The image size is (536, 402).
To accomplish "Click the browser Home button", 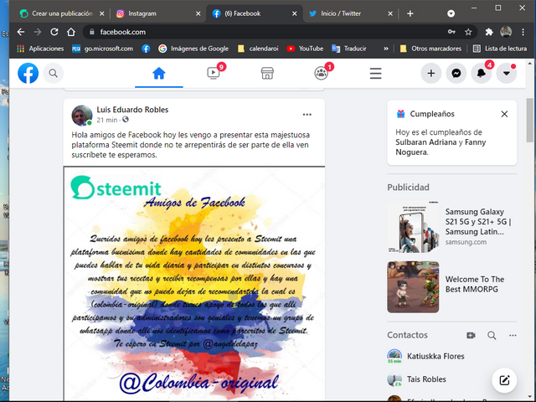I will pyautogui.click(x=70, y=32).
